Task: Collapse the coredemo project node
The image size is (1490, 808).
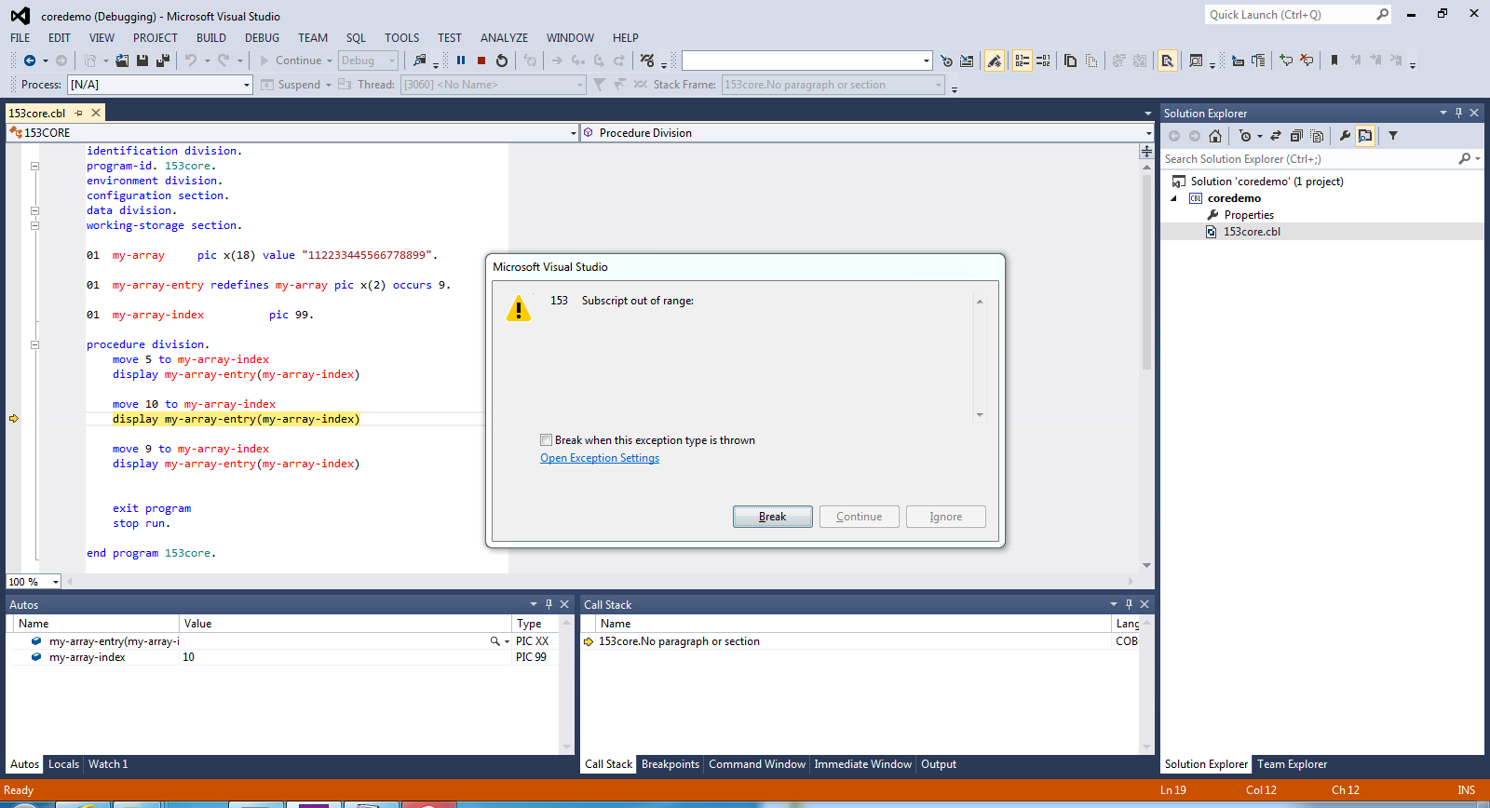Action: [x=1174, y=198]
